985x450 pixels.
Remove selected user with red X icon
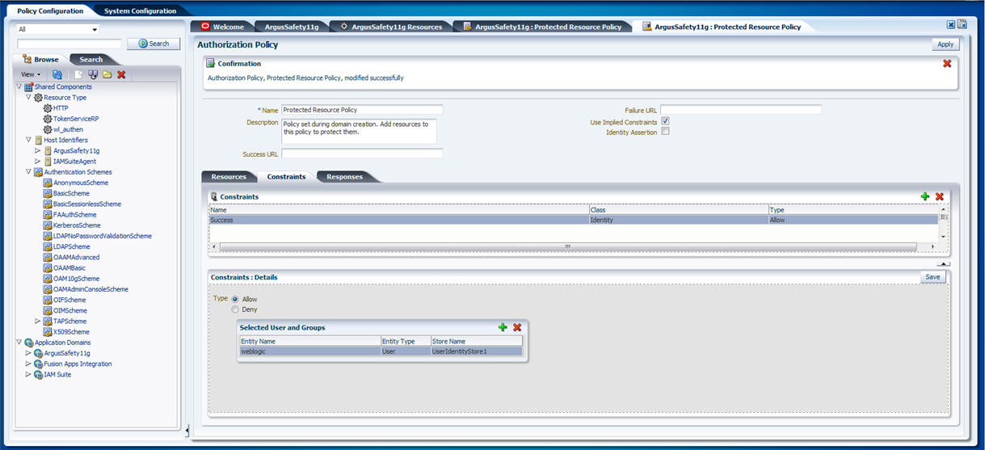[x=517, y=327]
